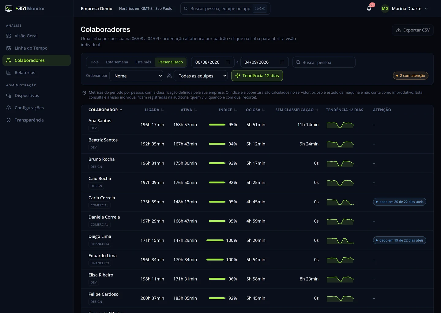Image resolution: width=441 pixels, height=313 pixels.
Task: Click Carla Correia's 20 de 22 dias úteis badge
Action: pos(400,202)
